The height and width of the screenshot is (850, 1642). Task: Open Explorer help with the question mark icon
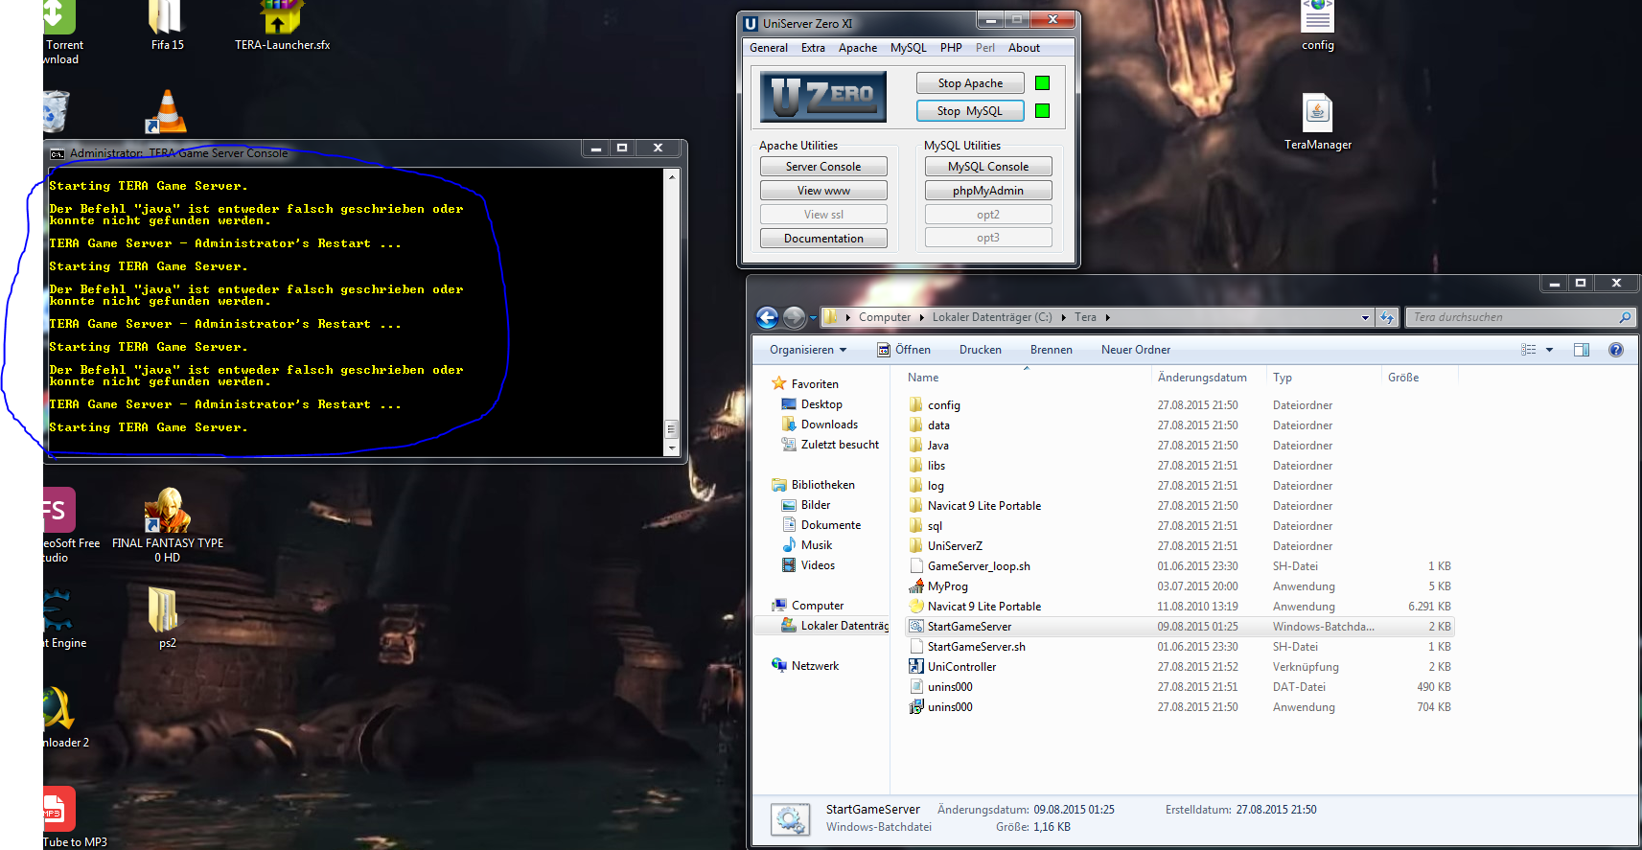[1616, 350]
